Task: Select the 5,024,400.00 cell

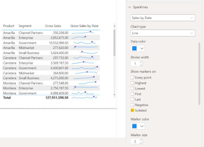Action: (59, 53)
